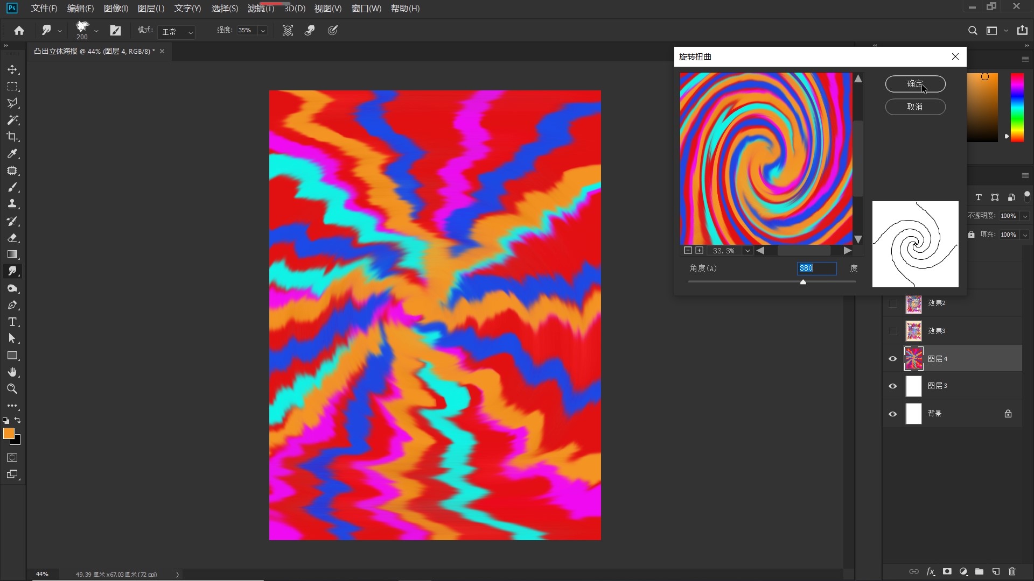Open preview zoom percentage dropdown in dialog
Viewport: 1034px width, 581px height.
(x=747, y=251)
